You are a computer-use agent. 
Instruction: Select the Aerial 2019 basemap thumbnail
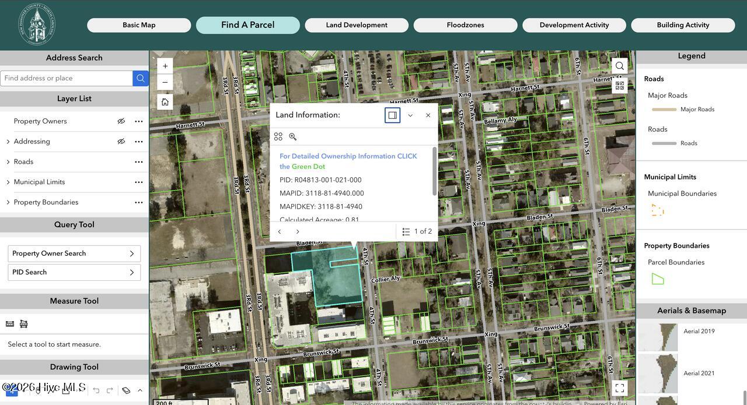click(658, 337)
